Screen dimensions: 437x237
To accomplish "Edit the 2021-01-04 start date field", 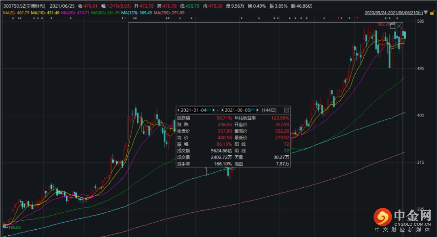I will [193, 110].
